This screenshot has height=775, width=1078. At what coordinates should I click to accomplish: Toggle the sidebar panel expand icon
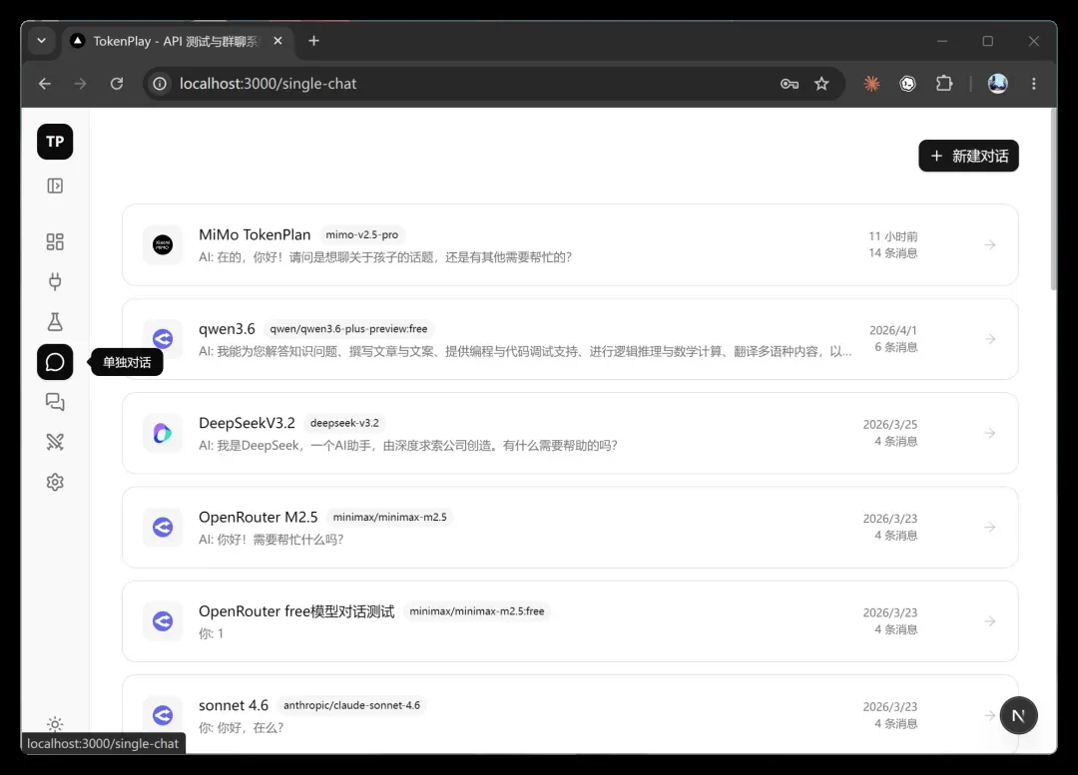tap(55, 186)
